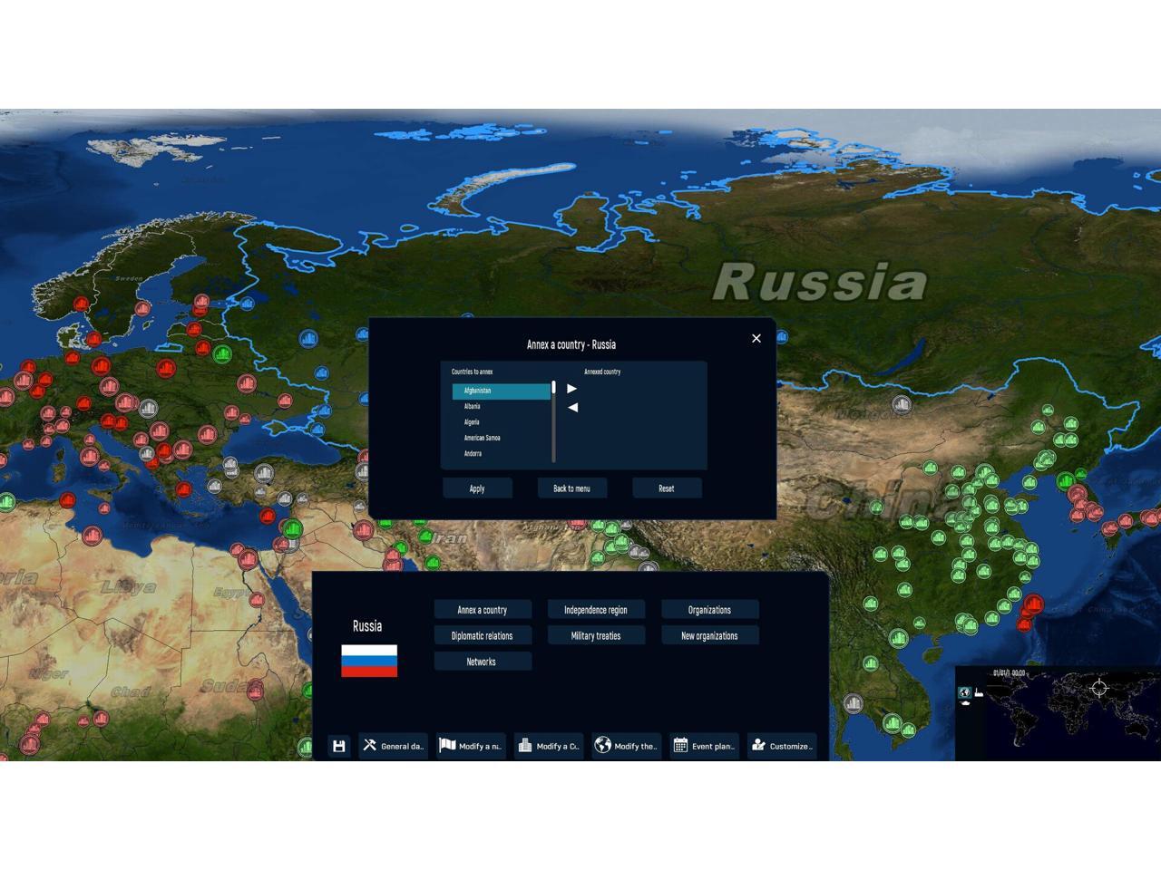Click the world minimap crosshair marker
The image size is (1161, 870).
tap(1099, 688)
